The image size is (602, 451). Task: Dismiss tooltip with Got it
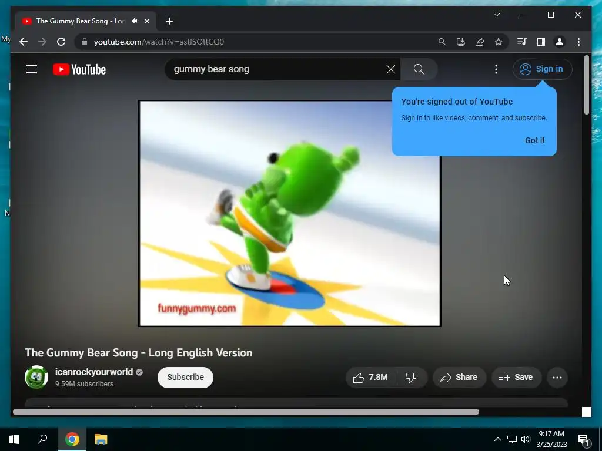pos(535,140)
